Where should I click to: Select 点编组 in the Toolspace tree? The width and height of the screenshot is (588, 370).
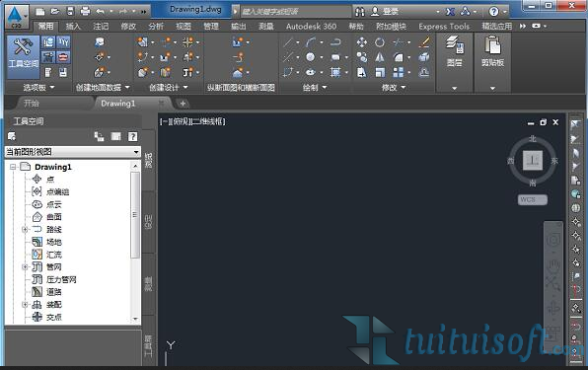(x=58, y=192)
